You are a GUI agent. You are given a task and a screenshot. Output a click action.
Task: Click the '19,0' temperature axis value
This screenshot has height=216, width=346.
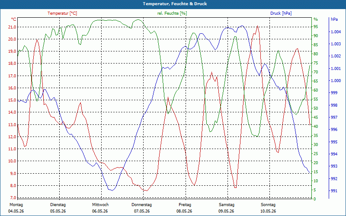point(12,51)
